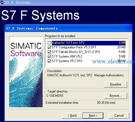Go to the Back step
Viewport: 135px width, 122px height.
(72, 116)
